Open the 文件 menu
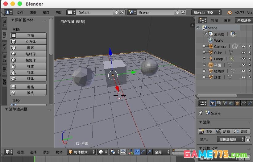253x162 pixels. pos(20,13)
